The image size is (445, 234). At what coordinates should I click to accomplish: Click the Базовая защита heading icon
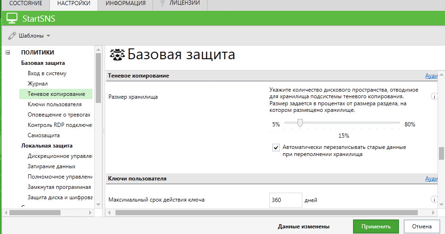click(x=117, y=55)
